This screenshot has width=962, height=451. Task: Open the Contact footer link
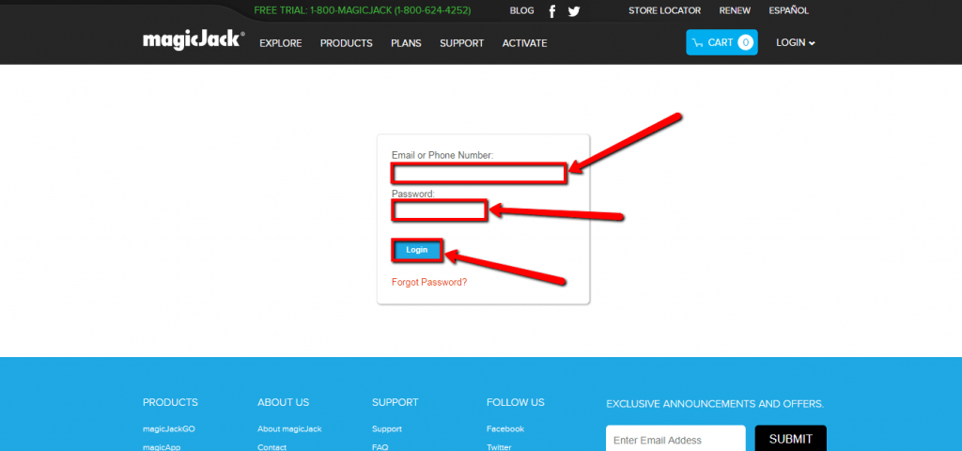pyautogui.click(x=272, y=446)
